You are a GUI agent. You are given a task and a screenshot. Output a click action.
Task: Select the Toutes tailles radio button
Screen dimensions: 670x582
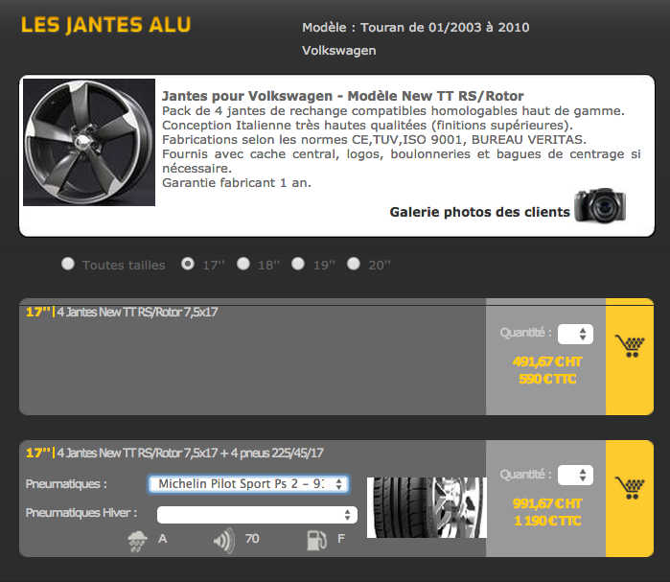point(67,264)
